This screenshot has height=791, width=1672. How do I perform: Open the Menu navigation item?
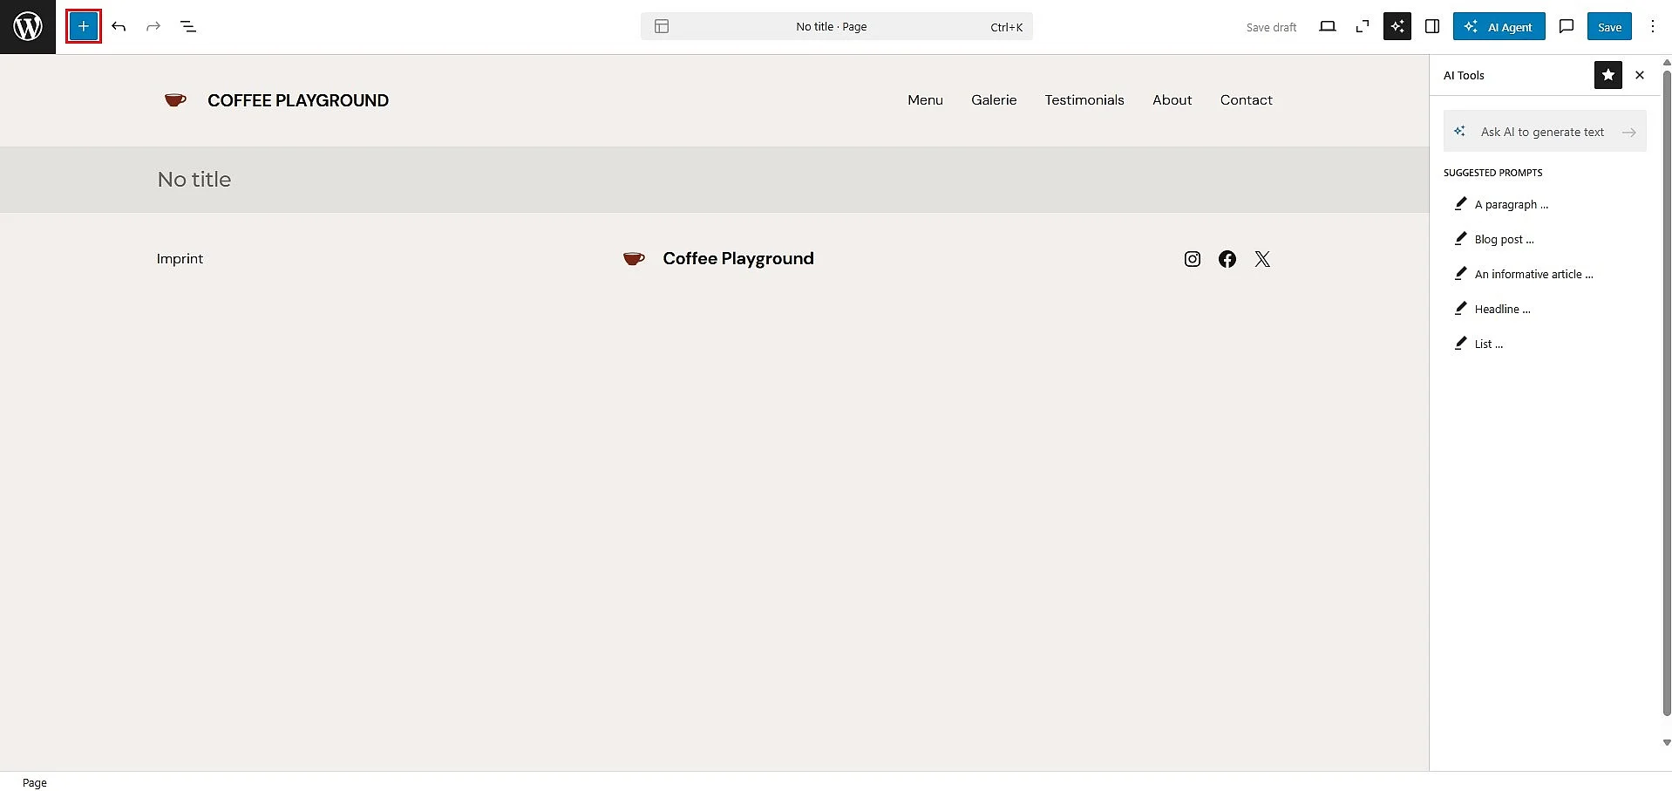click(x=925, y=100)
